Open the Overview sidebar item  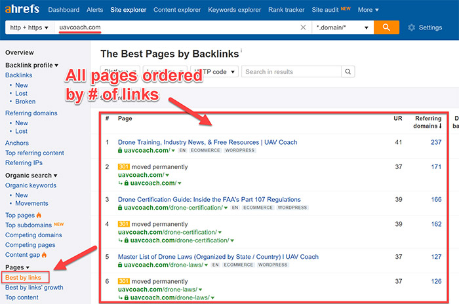click(20, 52)
